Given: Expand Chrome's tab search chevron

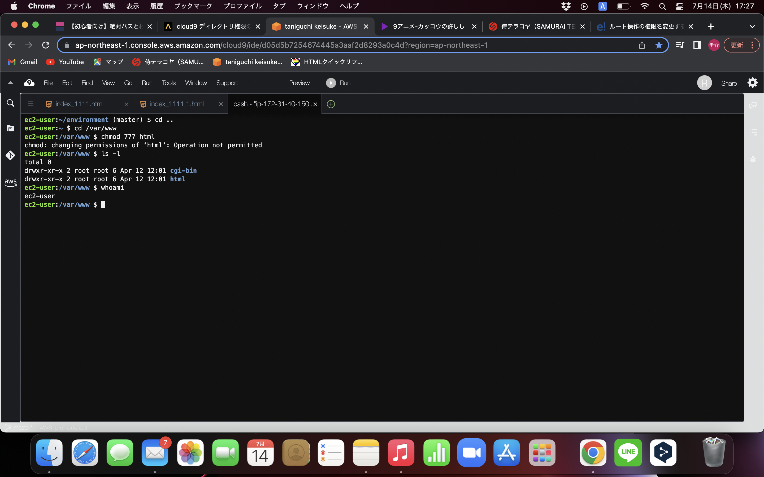Looking at the screenshot, I should tap(752, 26).
